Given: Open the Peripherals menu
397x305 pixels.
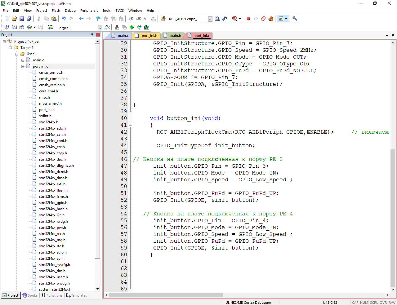Looking at the screenshot, I should pos(89,11).
